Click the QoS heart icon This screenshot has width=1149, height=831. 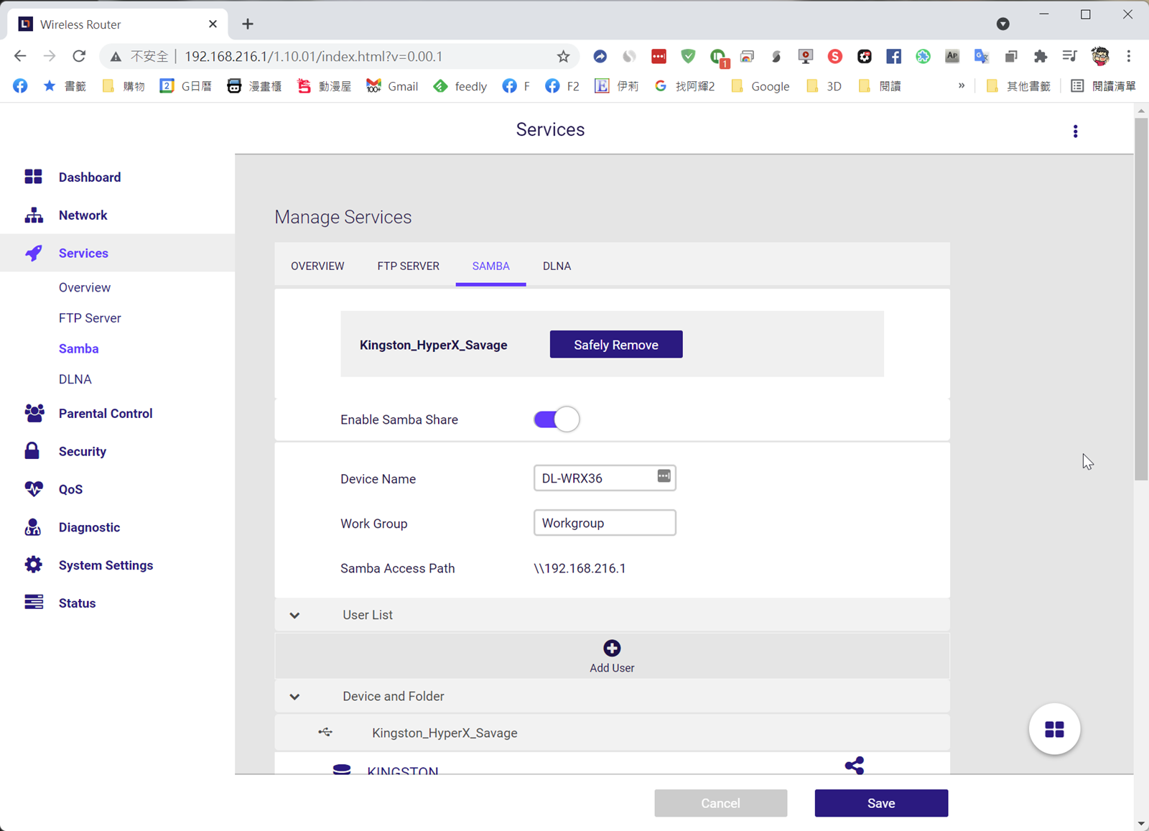click(33, 489)
